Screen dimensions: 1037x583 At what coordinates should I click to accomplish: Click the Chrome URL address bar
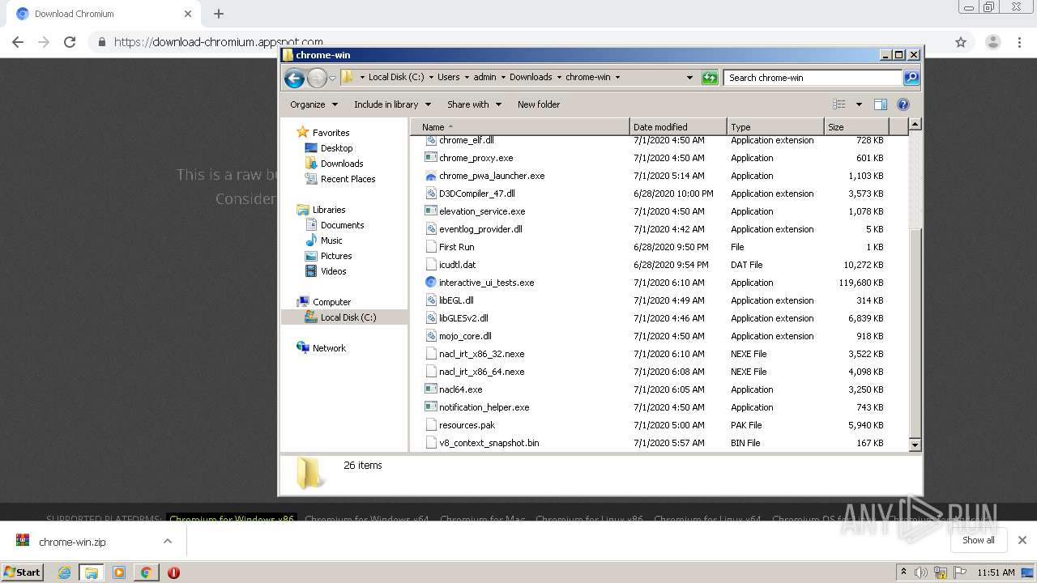[x=518, y=42]
